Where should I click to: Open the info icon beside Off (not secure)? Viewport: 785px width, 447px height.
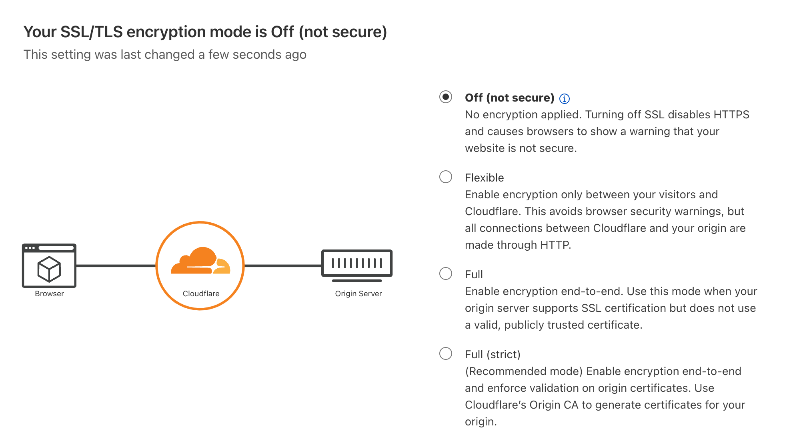tap(564, 98)
